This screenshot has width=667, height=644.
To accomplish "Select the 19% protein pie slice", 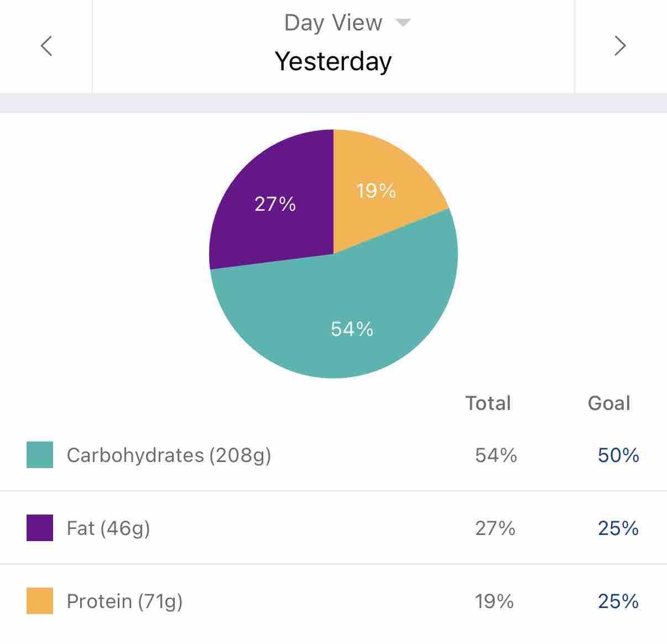I will [x=376, y=191].
